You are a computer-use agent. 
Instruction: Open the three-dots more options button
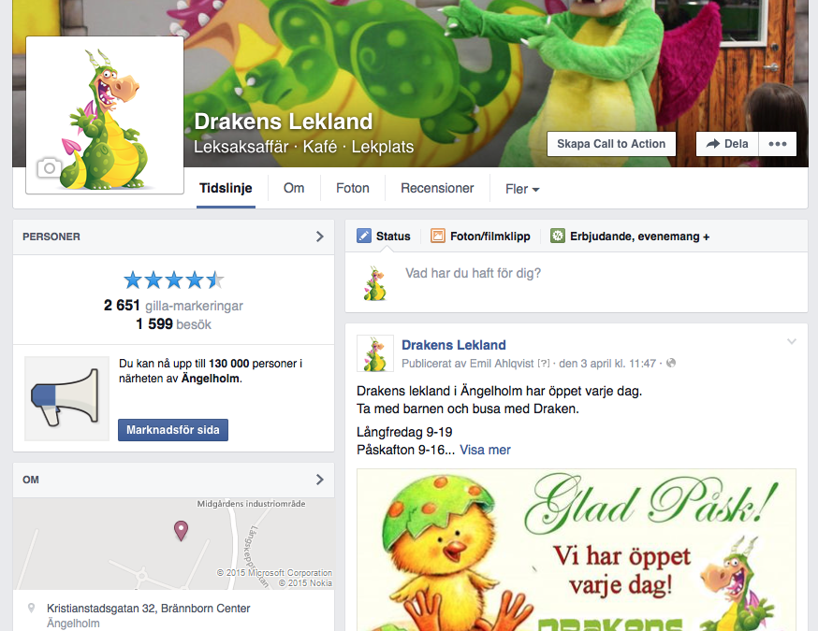coord(778,144)
